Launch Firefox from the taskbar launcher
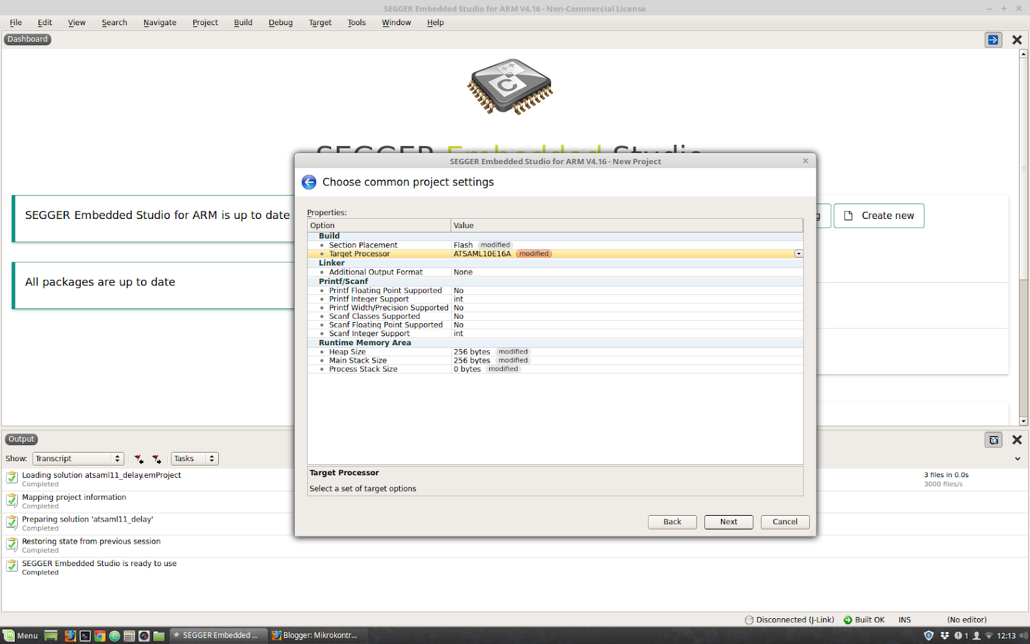1030x644 pixels. pos(70,636)
